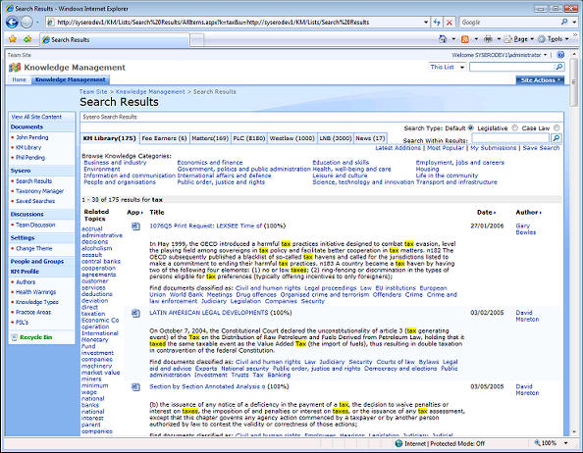Click the page vertical scrollbar thumb
583x453 pixels.
click(x=573, y=81)
